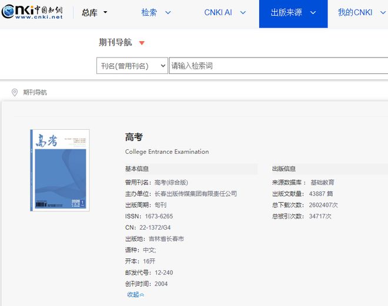Click the 出版文献量 value 43887 篇
This screenshot has width=388, height=306.
click(x=321, y=194)
